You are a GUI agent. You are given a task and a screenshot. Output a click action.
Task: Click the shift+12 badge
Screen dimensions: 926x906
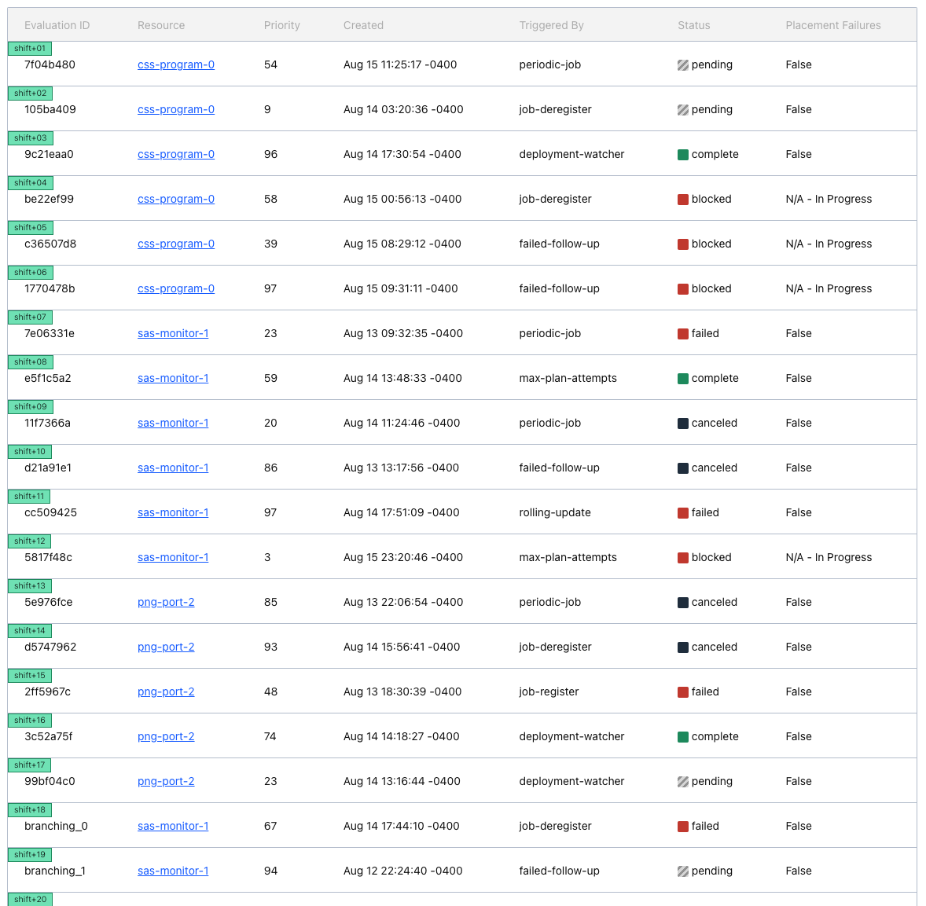[x=30, y=541]
